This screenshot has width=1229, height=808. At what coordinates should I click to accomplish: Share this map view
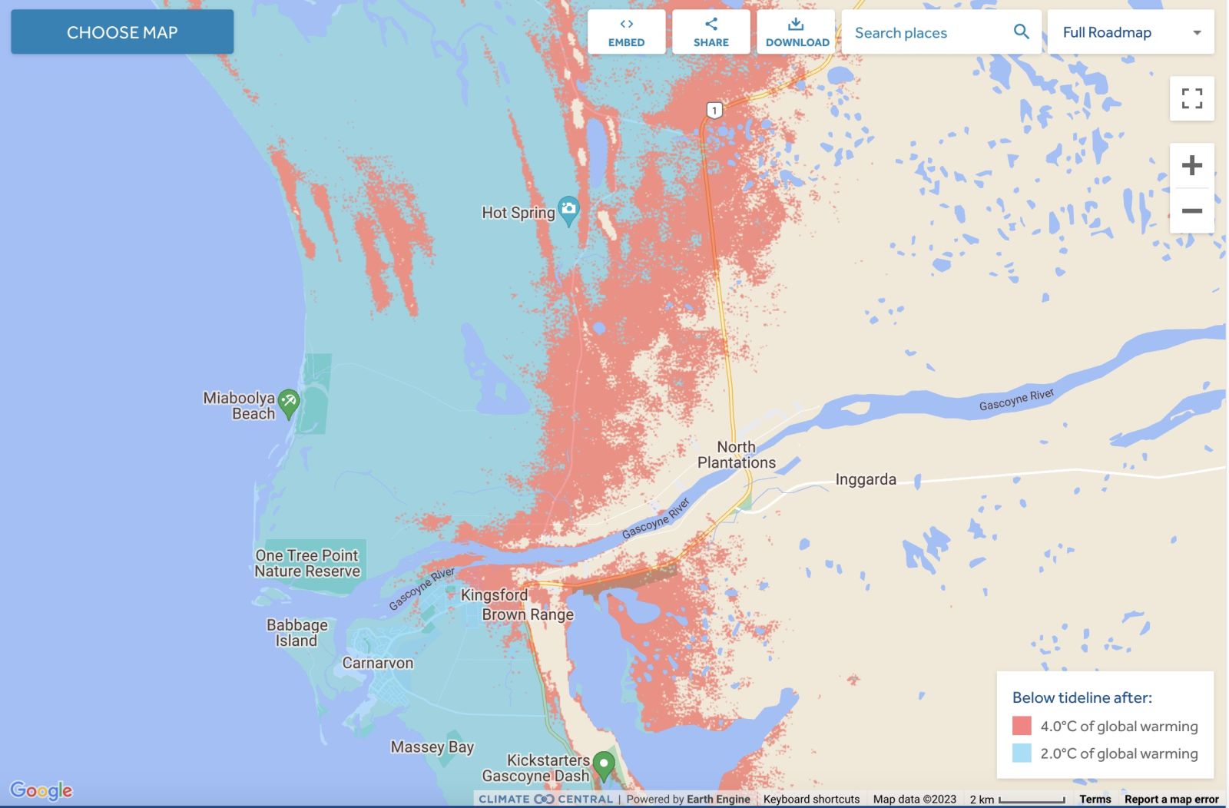(711, 32)
